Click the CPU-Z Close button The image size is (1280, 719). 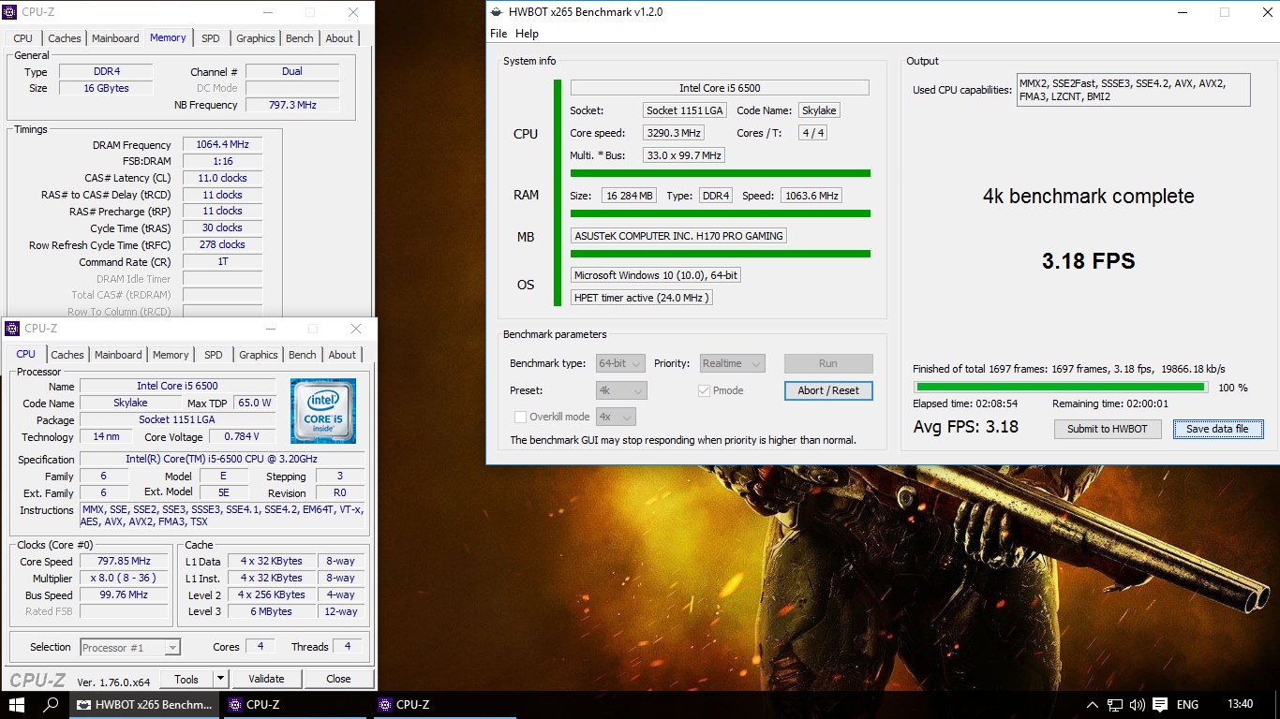338,679
